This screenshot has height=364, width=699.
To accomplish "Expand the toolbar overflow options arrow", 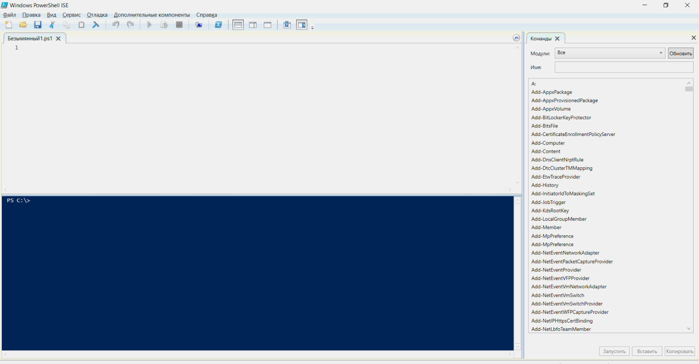I will 312,28.
